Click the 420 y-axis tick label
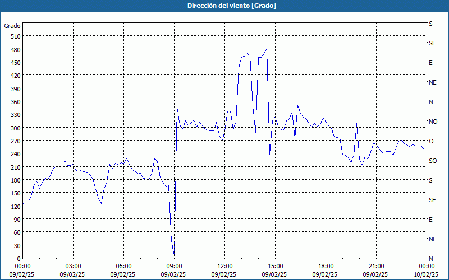The height and width of the screenshot is (280, 449). pos(16,76)
